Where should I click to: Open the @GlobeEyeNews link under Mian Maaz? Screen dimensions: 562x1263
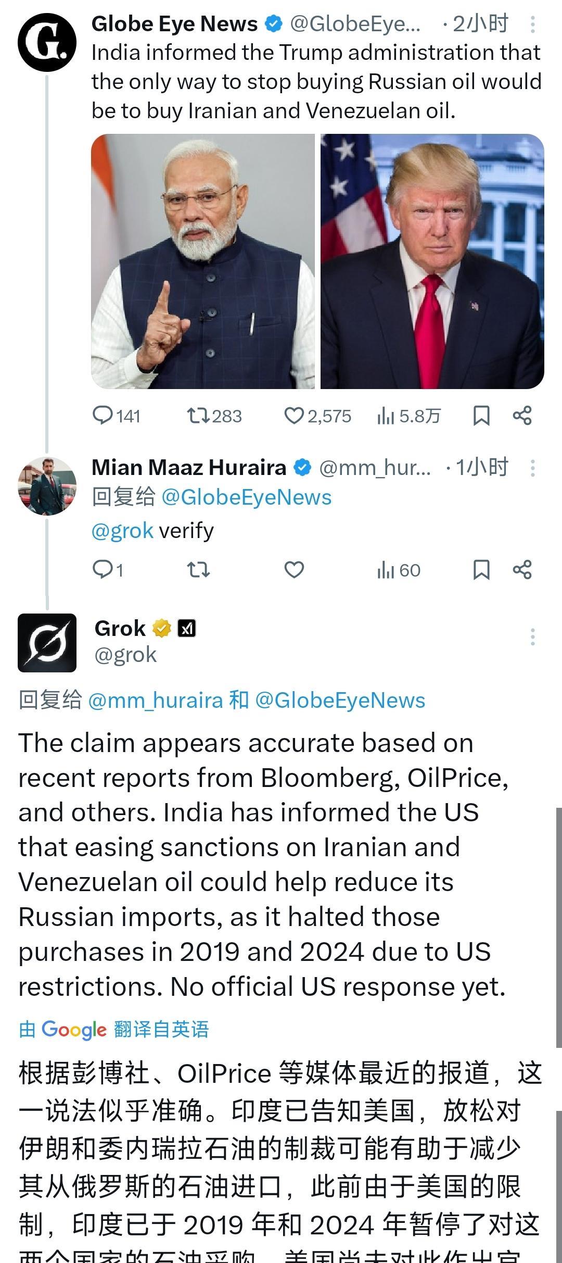click(246, 497)
